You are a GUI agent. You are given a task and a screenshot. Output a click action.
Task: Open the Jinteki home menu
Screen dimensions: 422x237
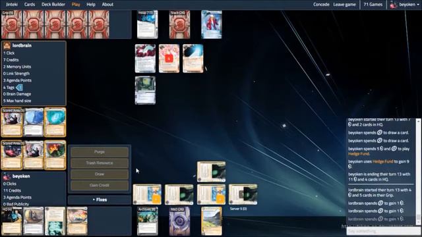(12, 5)
